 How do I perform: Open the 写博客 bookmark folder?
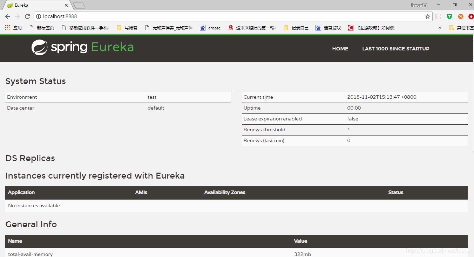click(127, 28)
